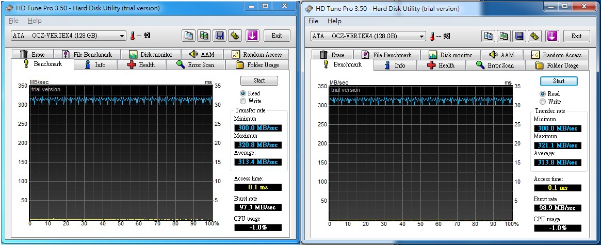The image size is (601, 245).
Task: Open File Benchmark tab in right window
Action: 387,55
